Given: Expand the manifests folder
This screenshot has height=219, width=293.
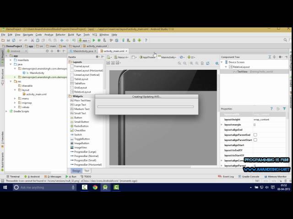Looking at the screenshot, I should 11,60.
